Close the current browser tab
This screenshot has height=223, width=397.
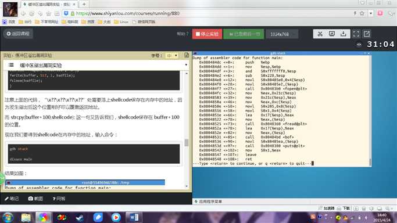(x=74, y=4)
